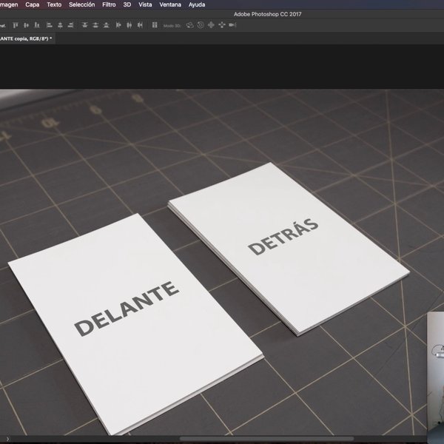Select 3D slide mode icon
Screen dimensions: 444x444
[x=221, y=24]
